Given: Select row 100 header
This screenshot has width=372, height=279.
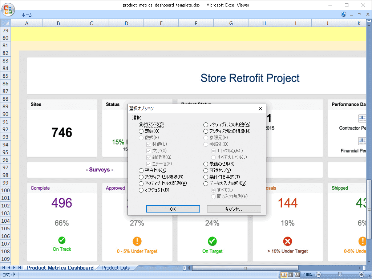Looking at the screenshot, I should (x=5, y=190).
